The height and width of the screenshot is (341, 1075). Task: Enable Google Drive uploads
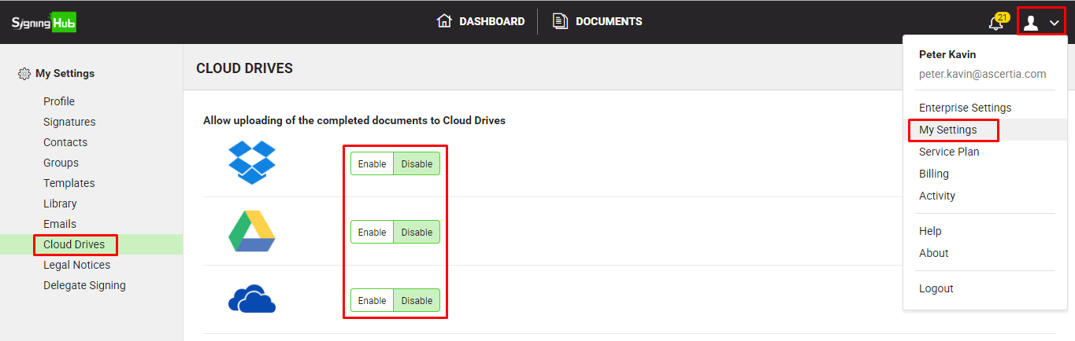pyautogui.click(x=372, y=233)
